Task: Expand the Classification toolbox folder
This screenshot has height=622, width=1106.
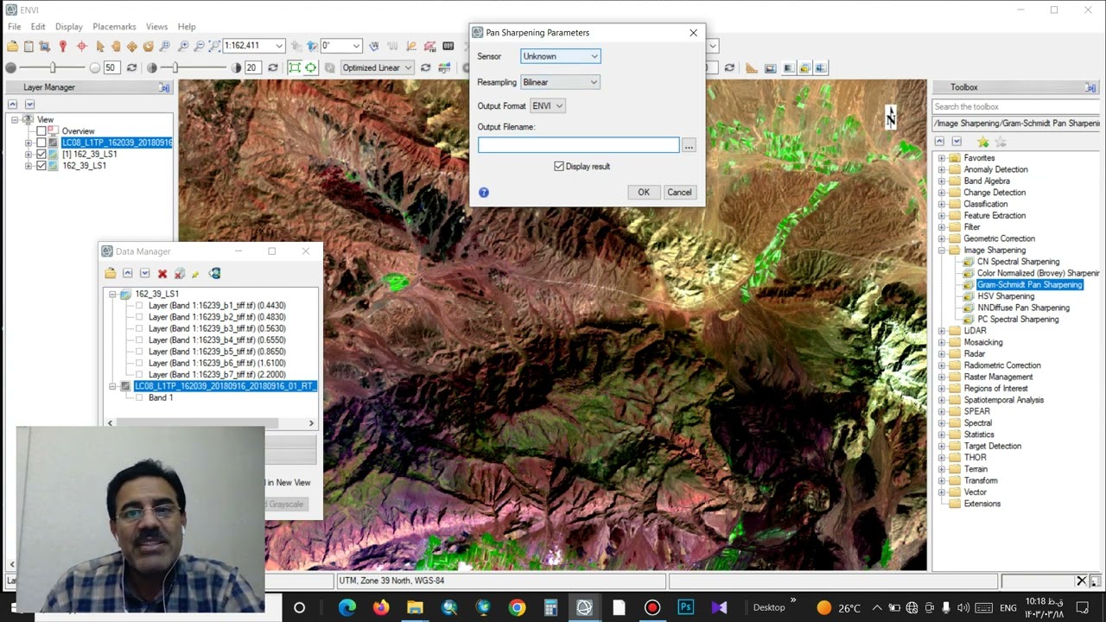Action: [x=941, y=204]
